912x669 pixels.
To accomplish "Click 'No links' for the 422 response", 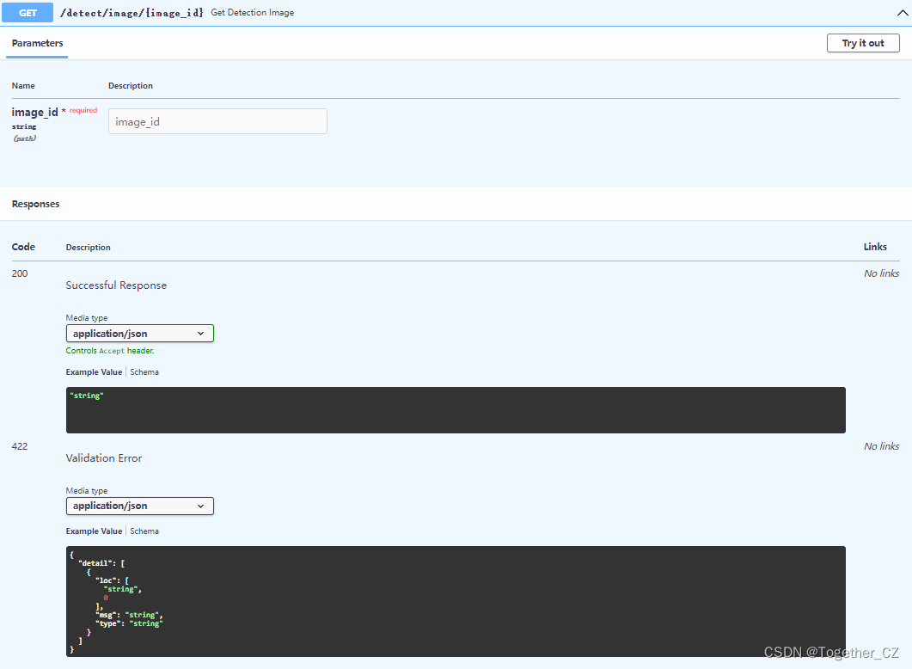I will click(881, 446).
